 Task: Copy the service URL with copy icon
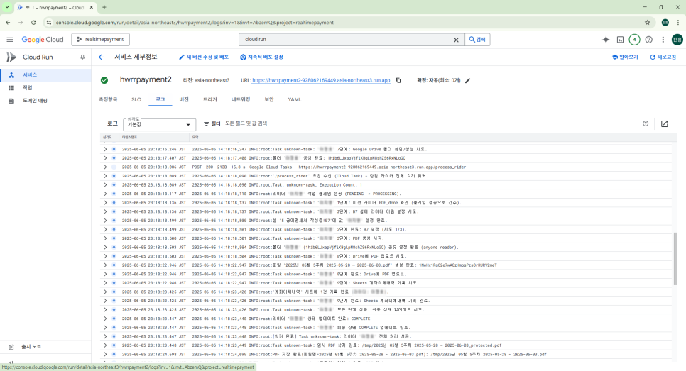[x=398, y=80]
